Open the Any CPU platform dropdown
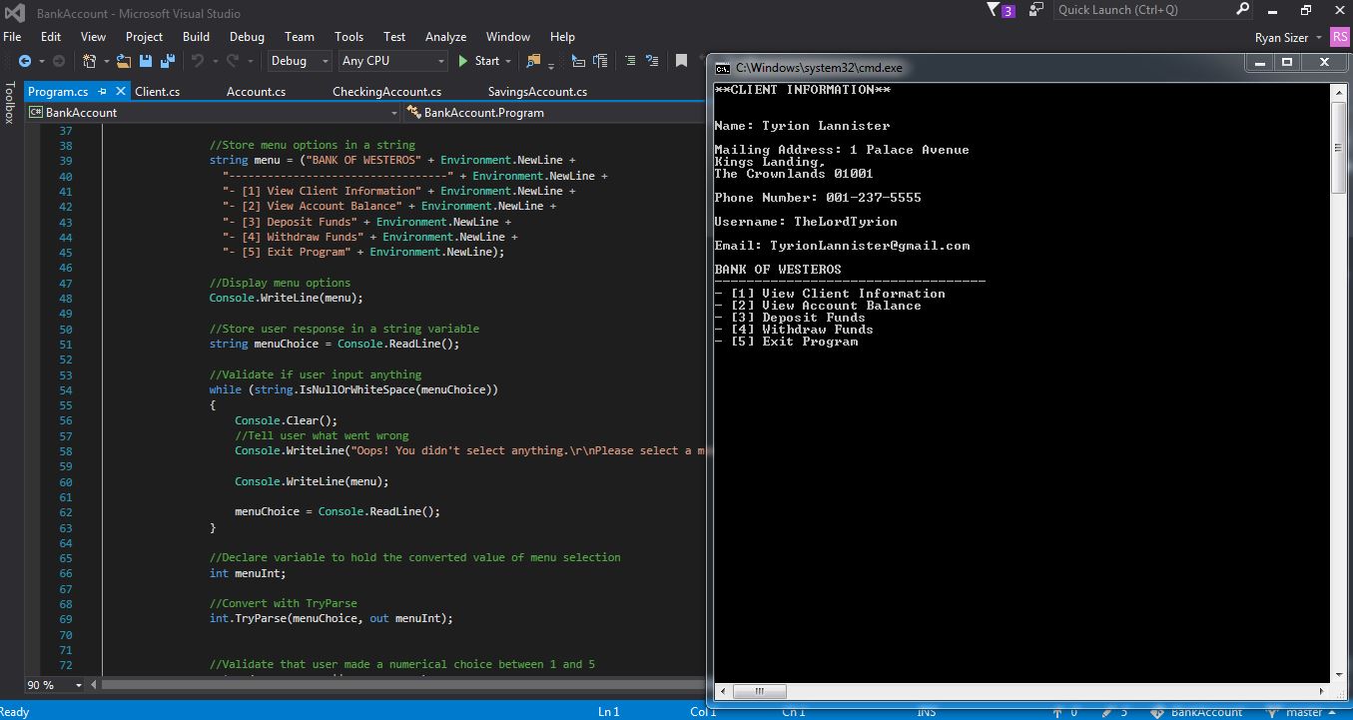Image resolution: width=1353 pixels, height=720 pixels. coord(392,61)
